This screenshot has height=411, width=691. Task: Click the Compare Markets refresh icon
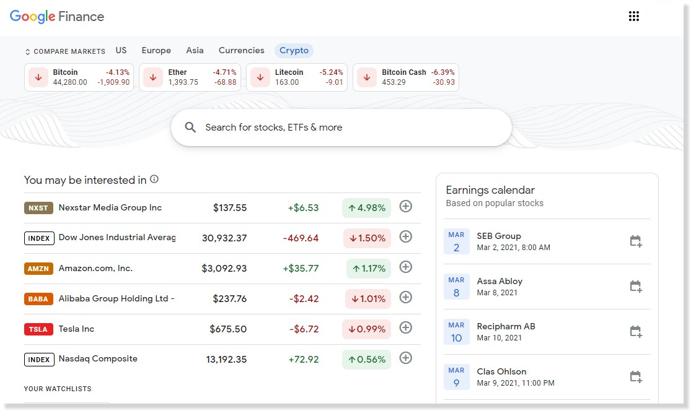click(27, 51)
